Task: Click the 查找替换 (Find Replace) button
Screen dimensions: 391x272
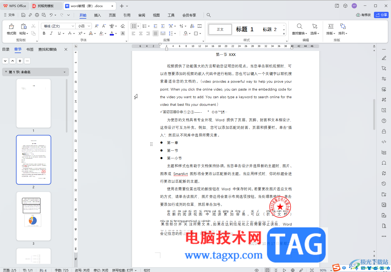Action: [x=299, y=29]
